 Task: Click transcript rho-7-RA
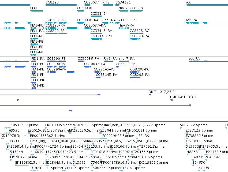pyautogui.click(x=124, y=28)
